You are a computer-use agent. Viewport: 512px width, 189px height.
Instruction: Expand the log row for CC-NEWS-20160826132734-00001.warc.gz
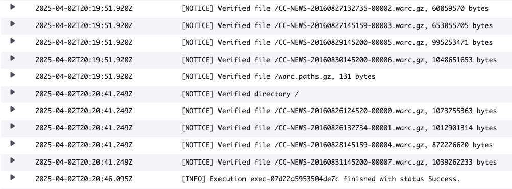(x=13, y=126)
